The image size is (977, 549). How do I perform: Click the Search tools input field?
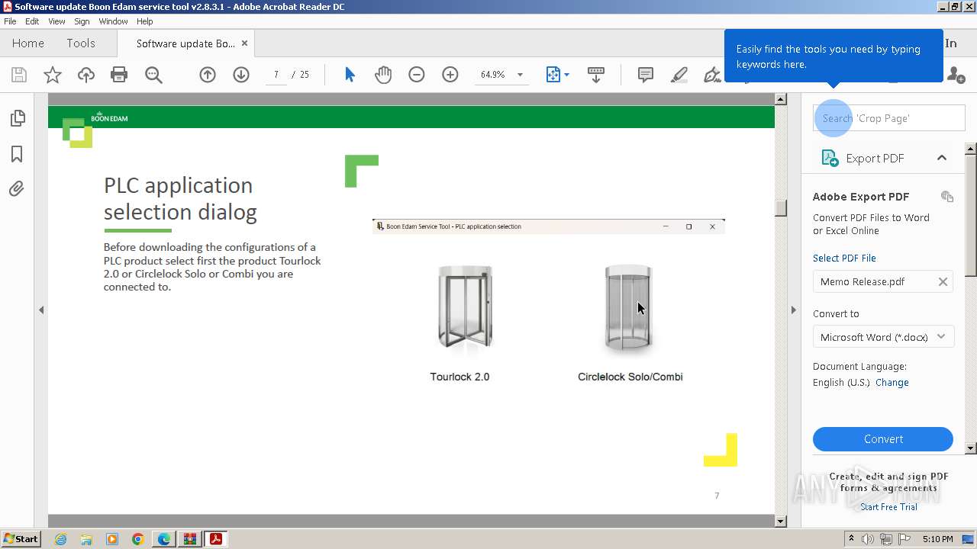click(889, 118)
